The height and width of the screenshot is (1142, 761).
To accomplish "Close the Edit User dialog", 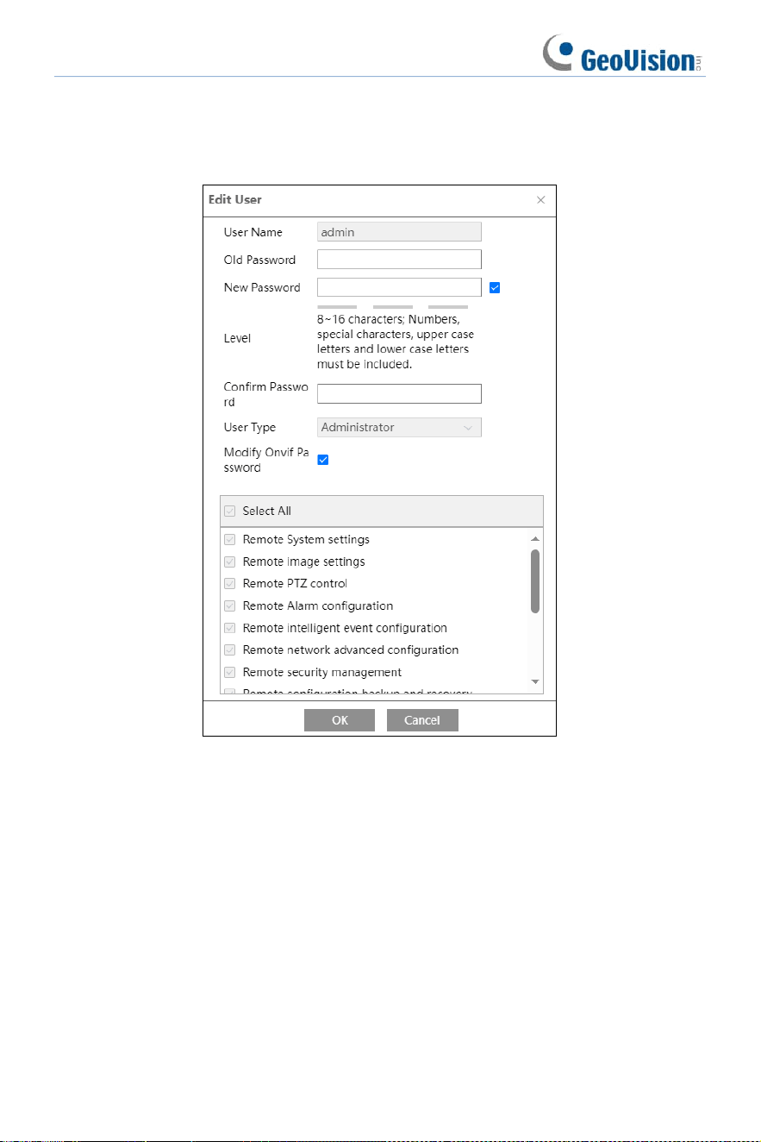I will 540,200.
